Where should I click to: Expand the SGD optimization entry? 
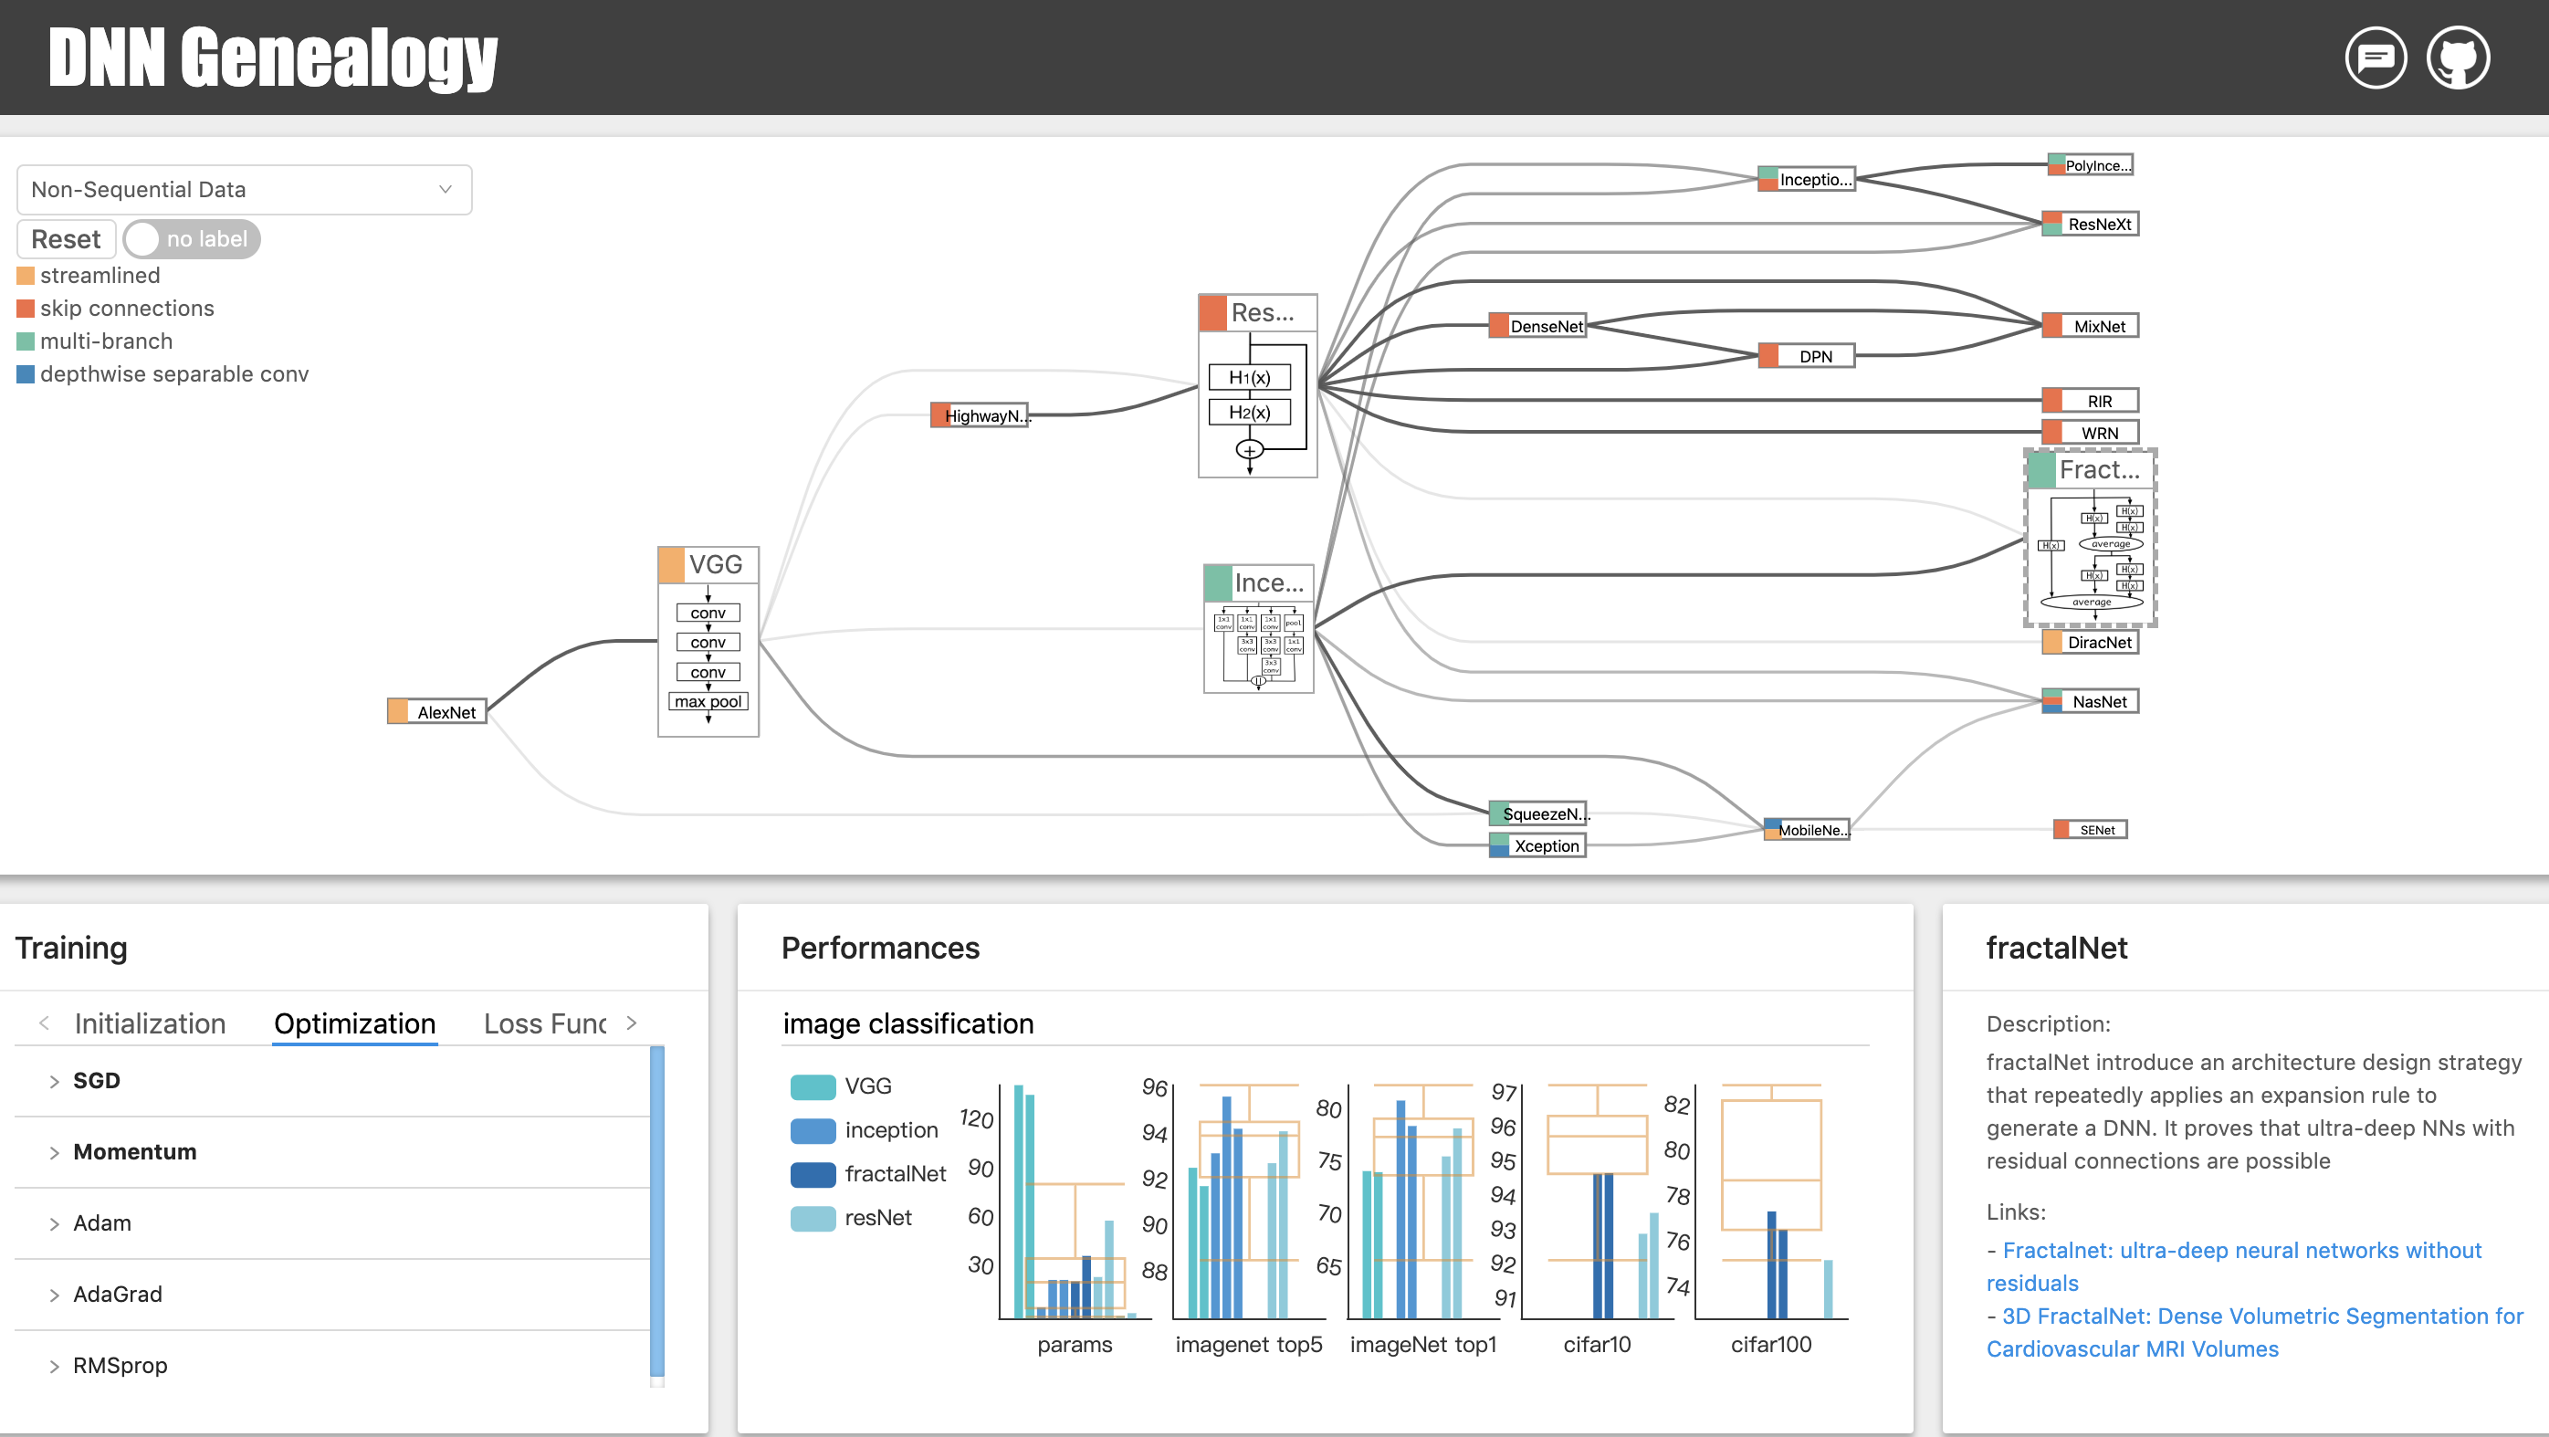96,1080
